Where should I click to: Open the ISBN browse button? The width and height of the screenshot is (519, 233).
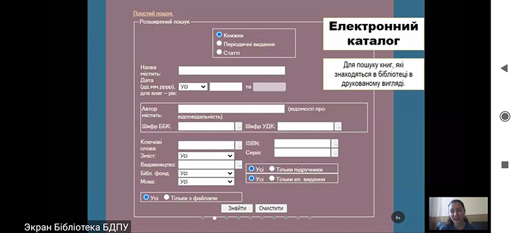[335, 144]
